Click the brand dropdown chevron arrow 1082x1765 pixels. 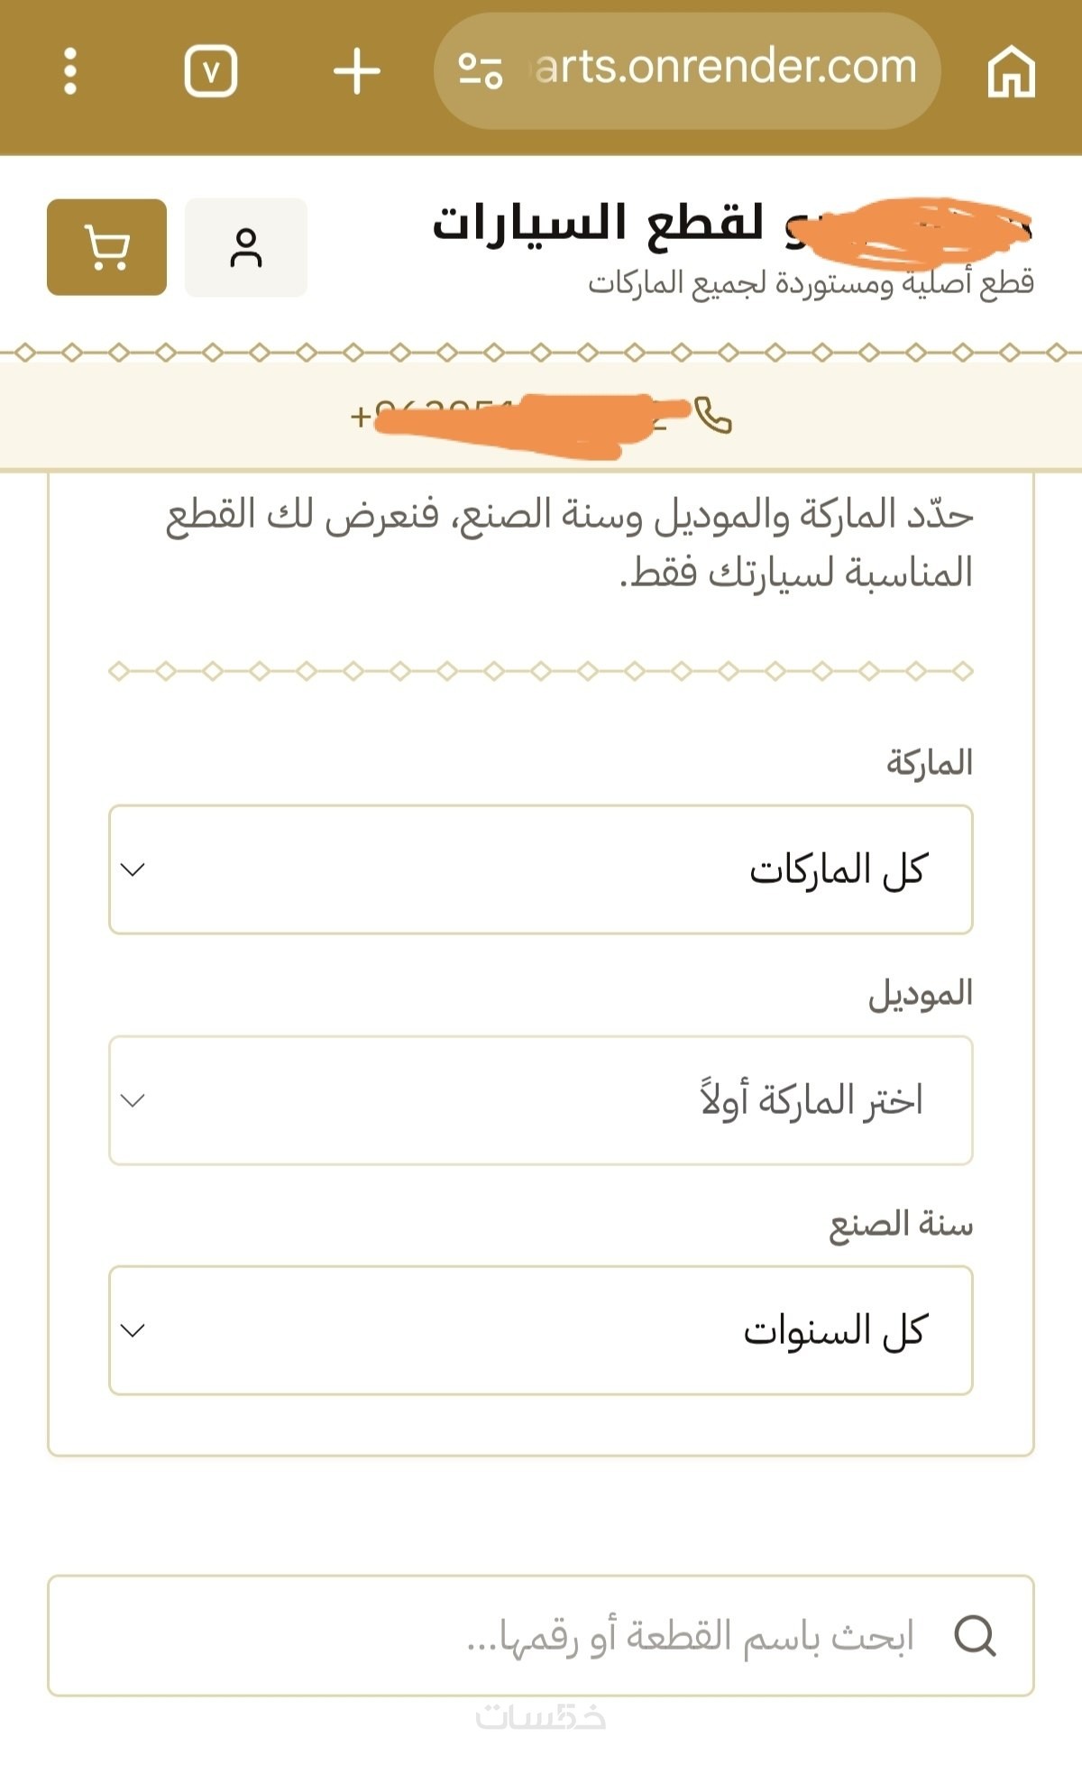[x=133, y=869]
